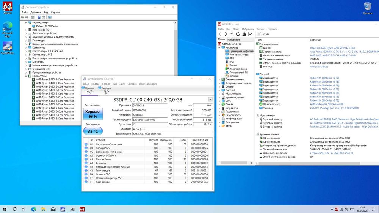Click Хорошо 96% health status button
This screenshot has width=379, height=213.
point(93,114)
